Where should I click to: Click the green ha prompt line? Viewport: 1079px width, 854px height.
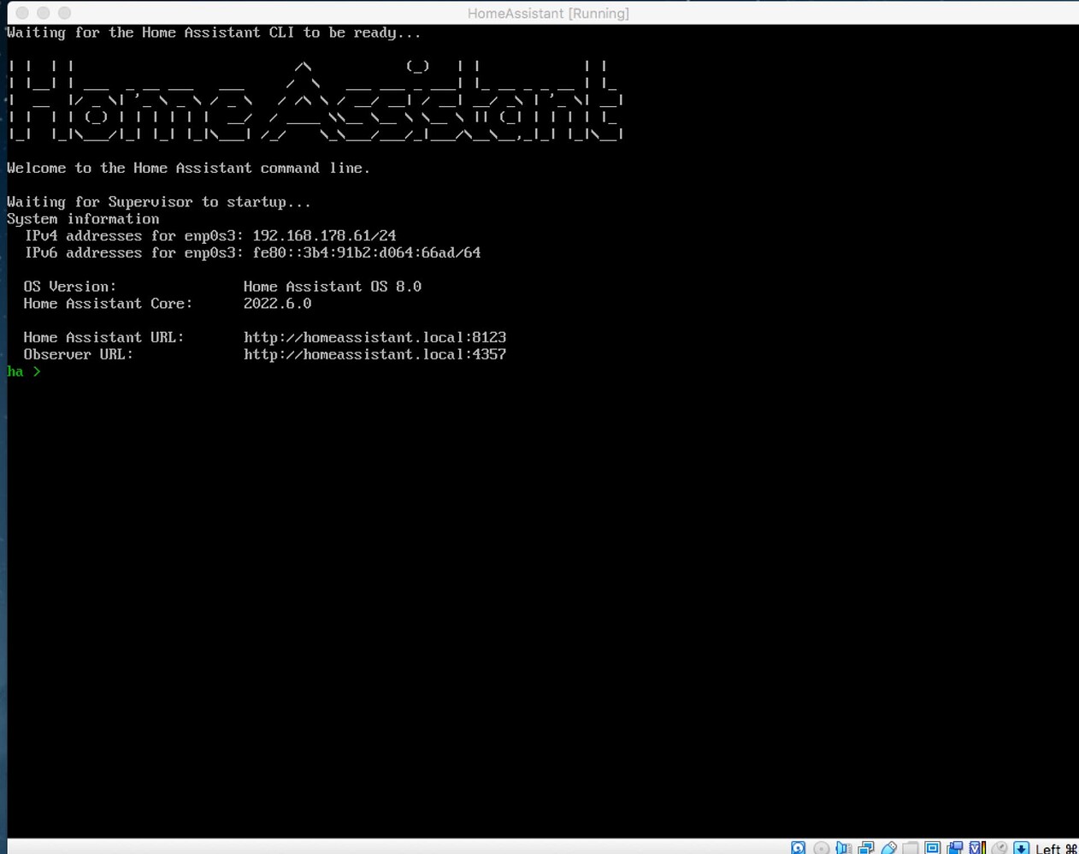point(23,371)
